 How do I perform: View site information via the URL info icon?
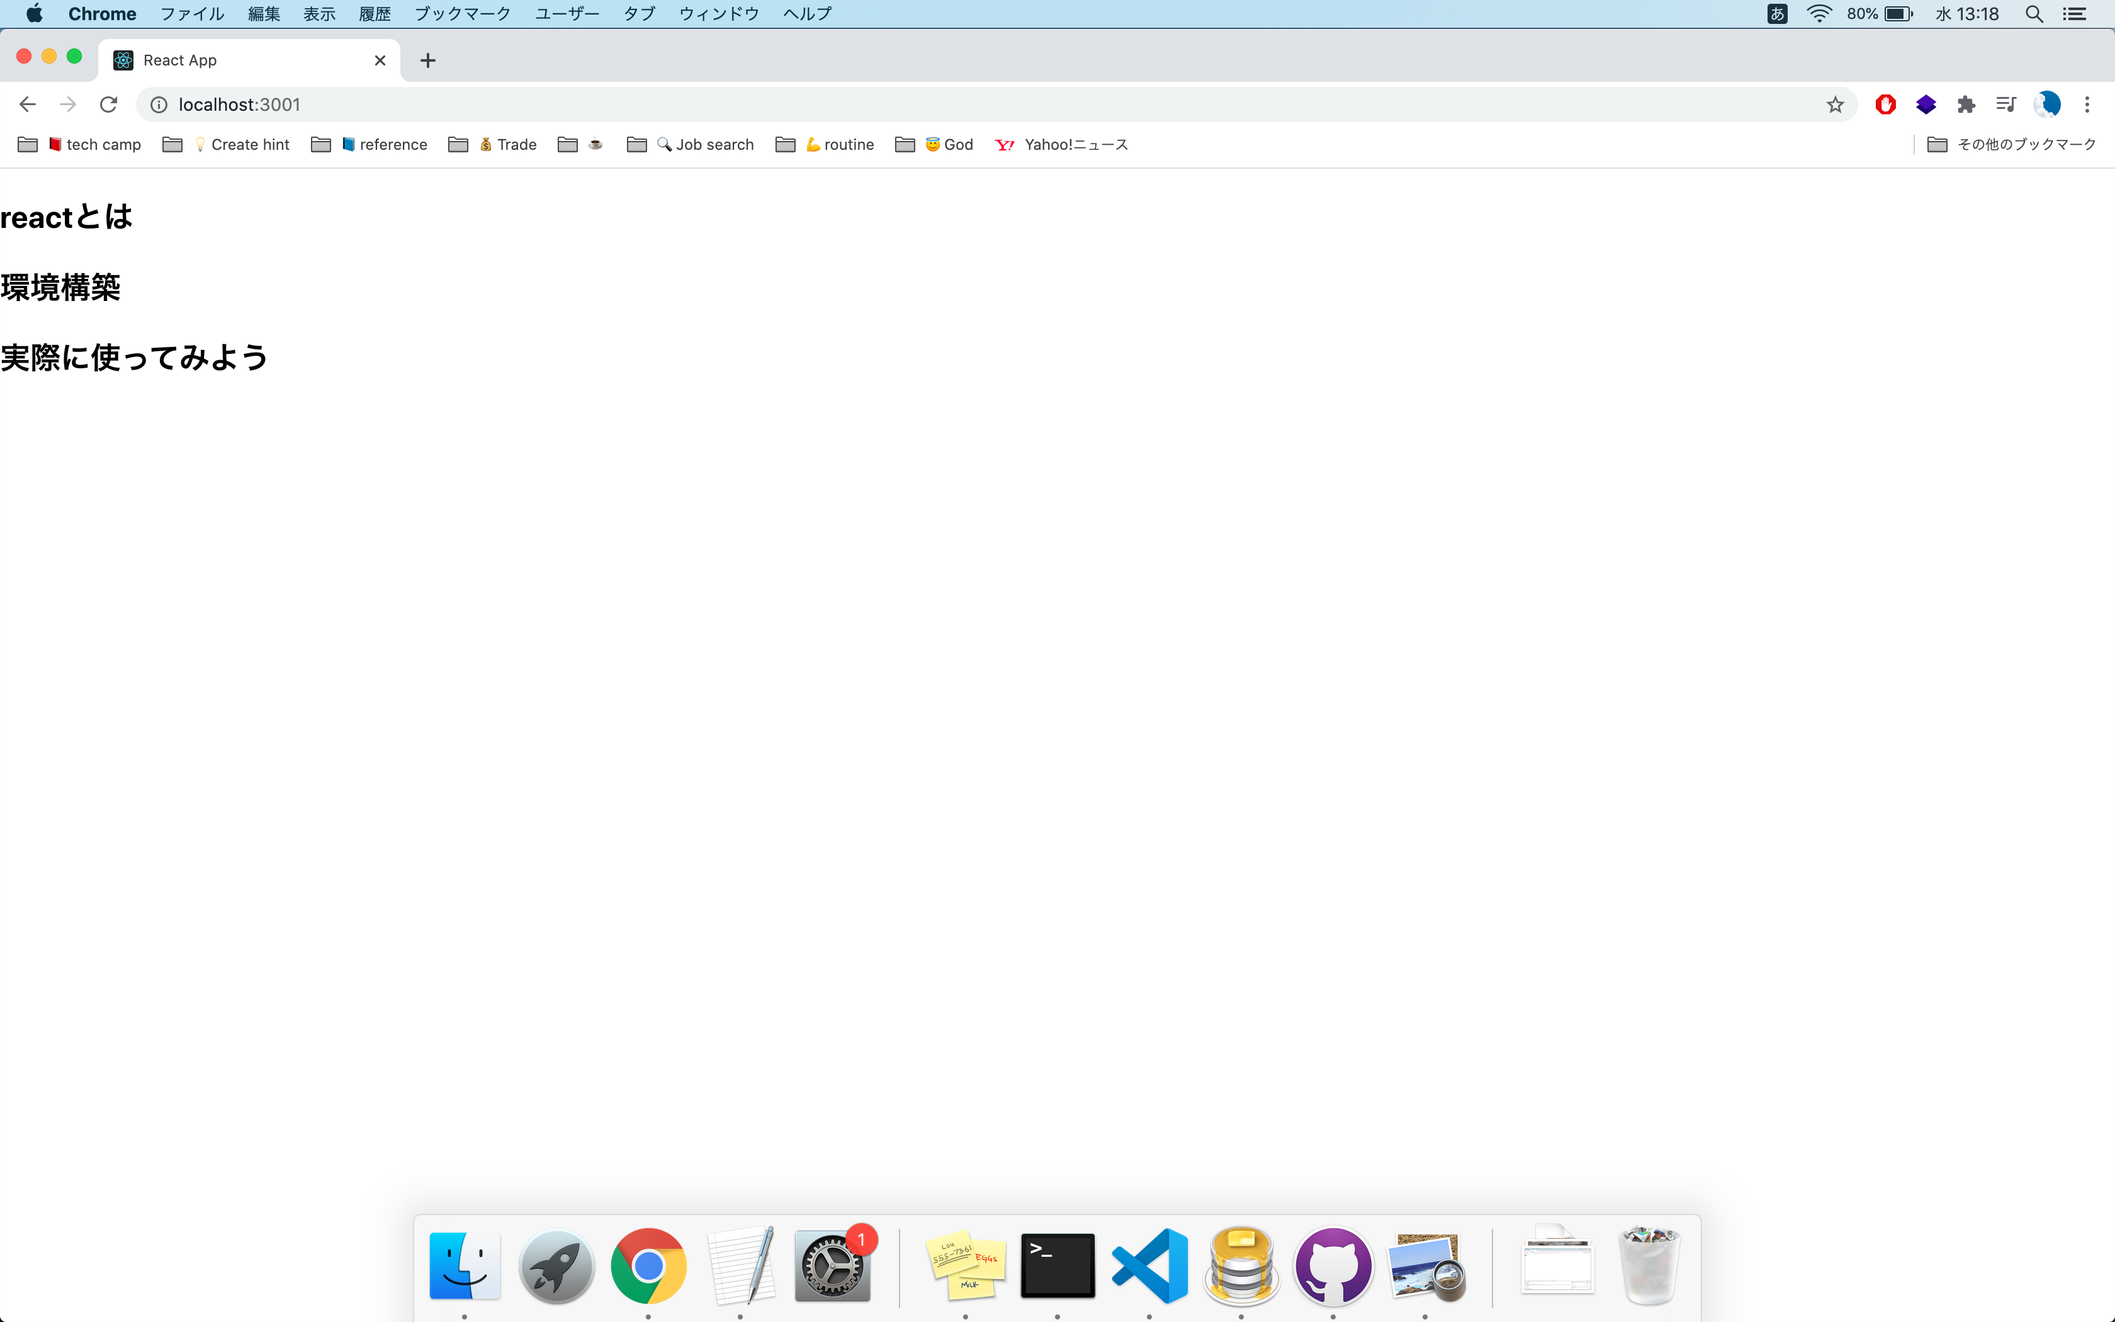158,104
